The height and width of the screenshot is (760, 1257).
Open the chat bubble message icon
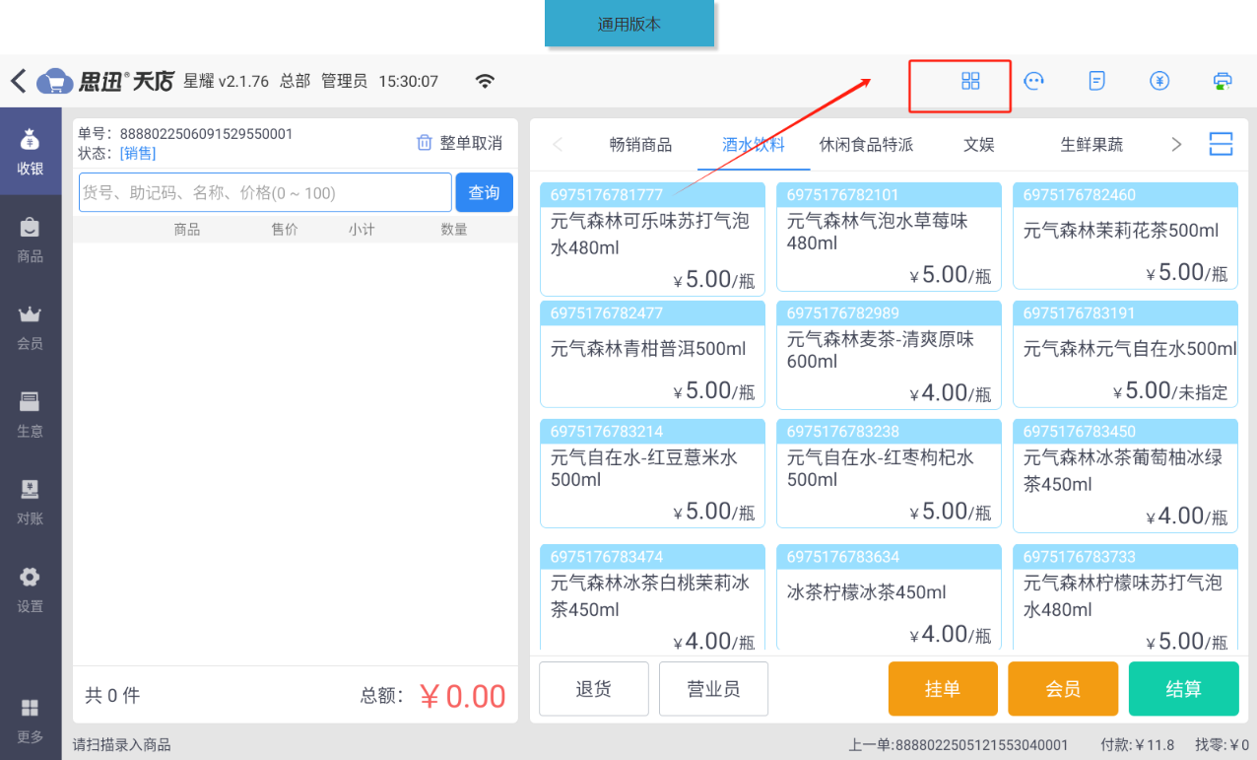1033,81
